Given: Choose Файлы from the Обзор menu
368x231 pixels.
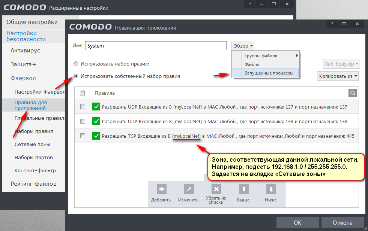Looking at the screenshot, I should coord(266,64).
